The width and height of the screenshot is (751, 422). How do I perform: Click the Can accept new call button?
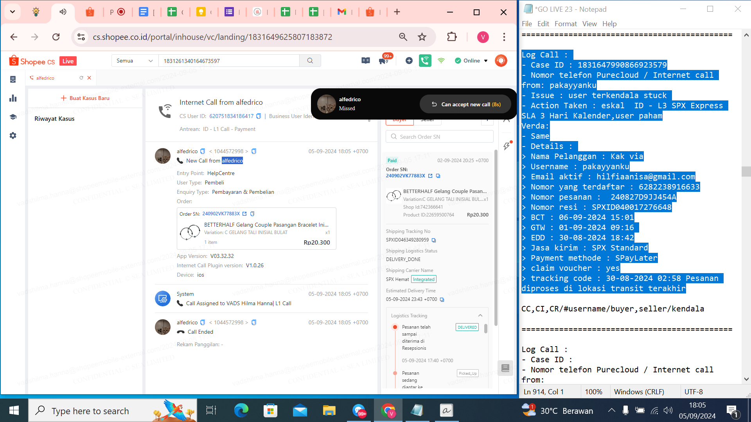tap(465, 104)
